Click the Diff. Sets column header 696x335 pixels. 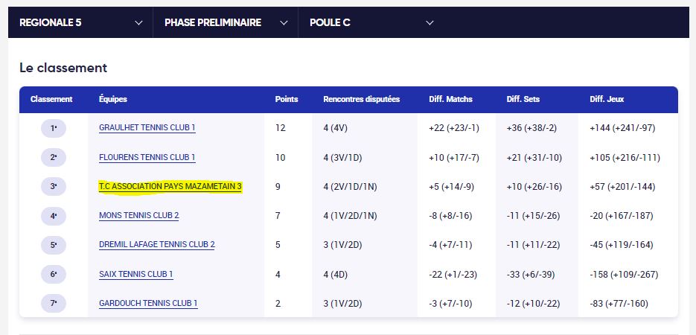[523, 100]
